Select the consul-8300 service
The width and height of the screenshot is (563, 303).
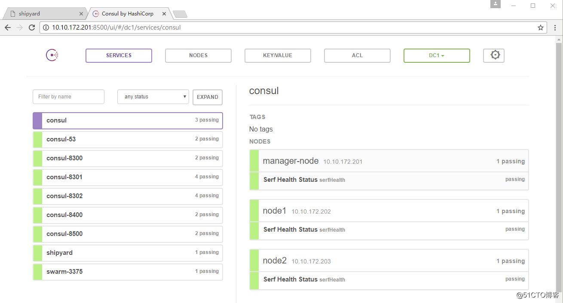[128, 158]
